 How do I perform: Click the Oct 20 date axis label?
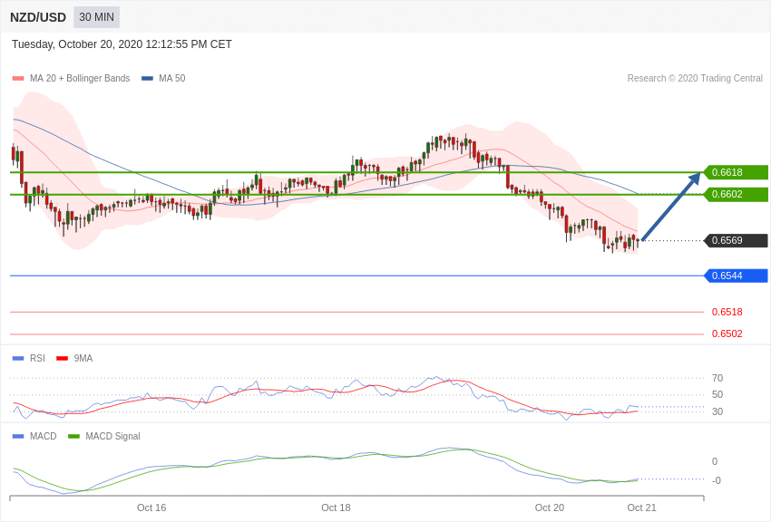pos(550,507)
